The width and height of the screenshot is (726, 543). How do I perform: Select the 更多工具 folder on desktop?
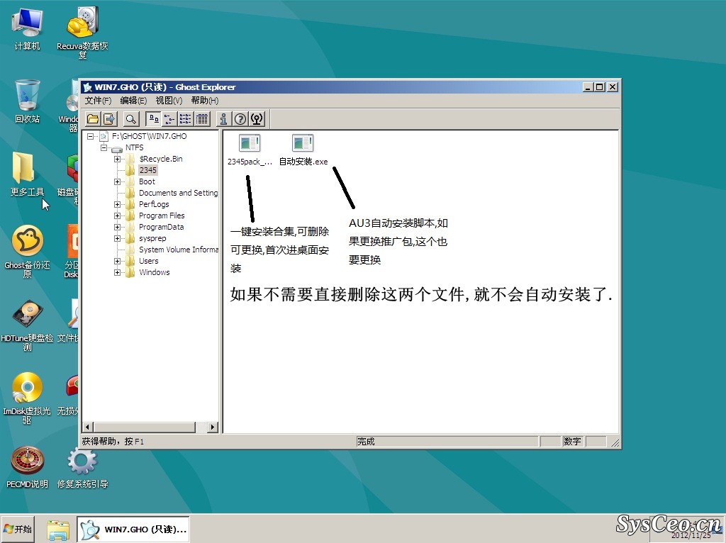click(28, 174)
